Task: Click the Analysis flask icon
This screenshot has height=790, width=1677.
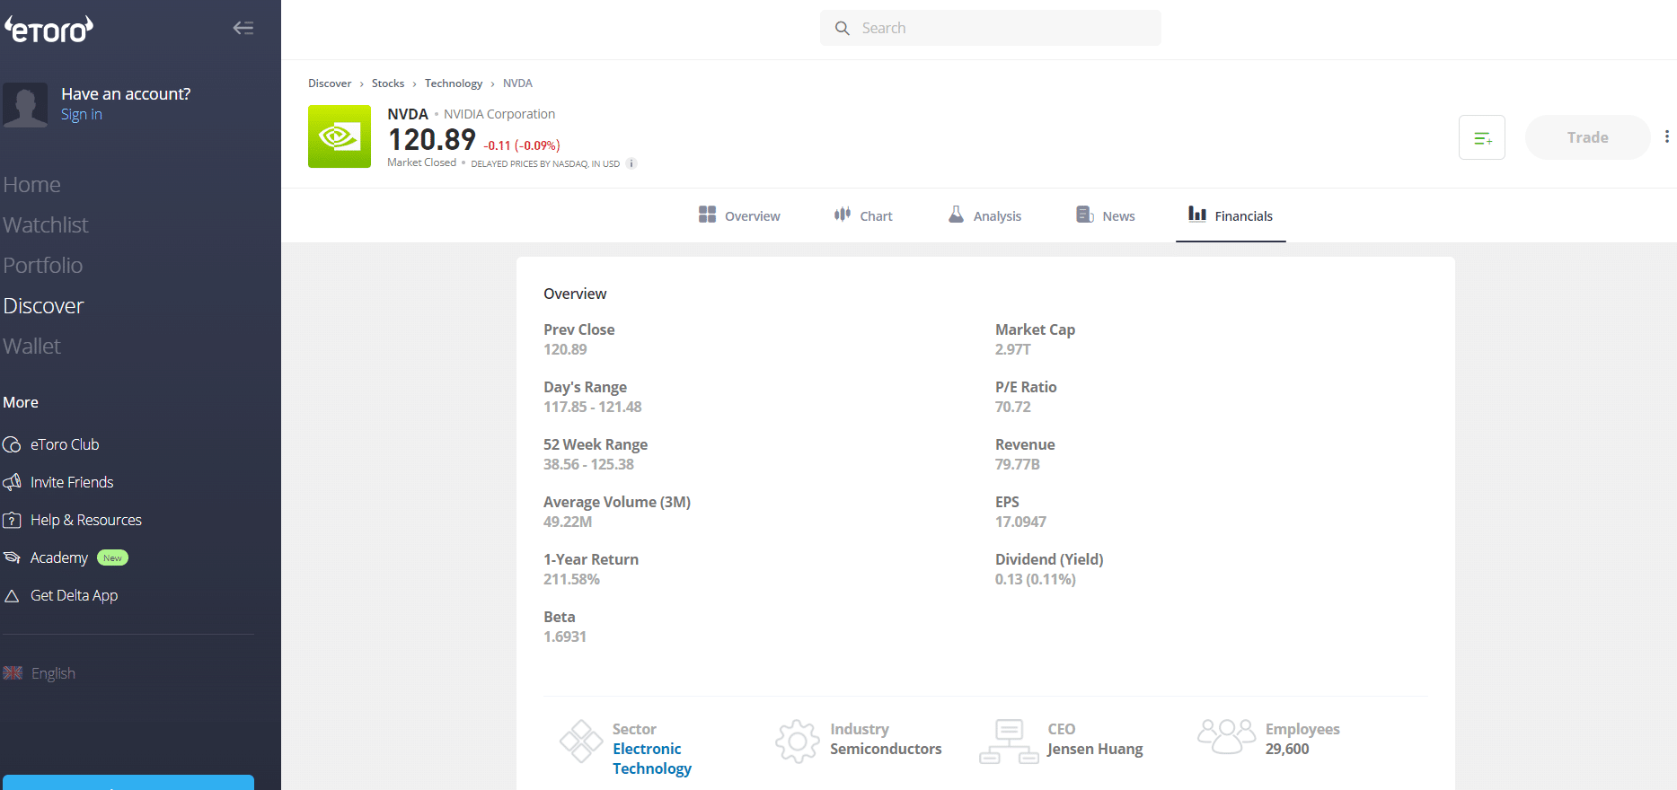Action: tap(956, 214)
